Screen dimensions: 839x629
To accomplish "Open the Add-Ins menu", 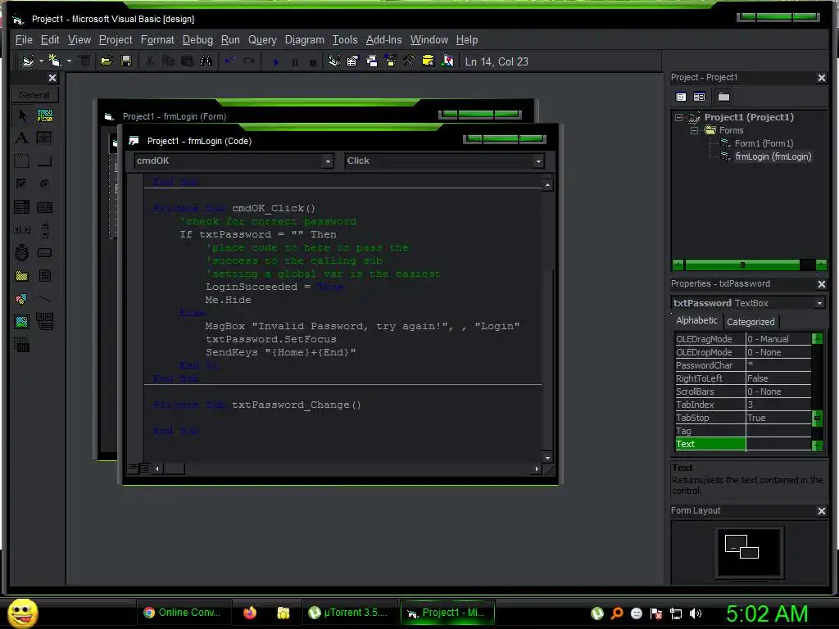I will point(383,39).
